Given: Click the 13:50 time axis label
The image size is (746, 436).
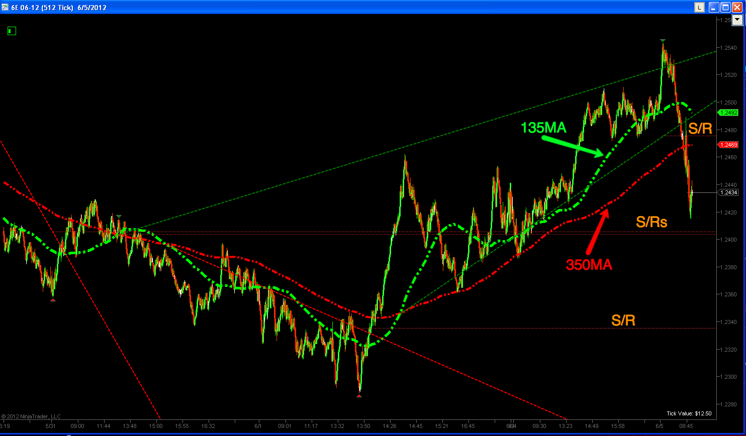Looking at the screenshot, I should pyautogui.click(x=363, y=426).
